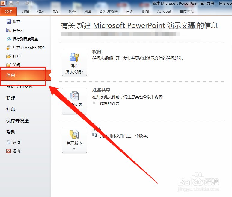Click the Open folder icon in sidebar
This screenshot has height=197, width=232.
(9, 56)
